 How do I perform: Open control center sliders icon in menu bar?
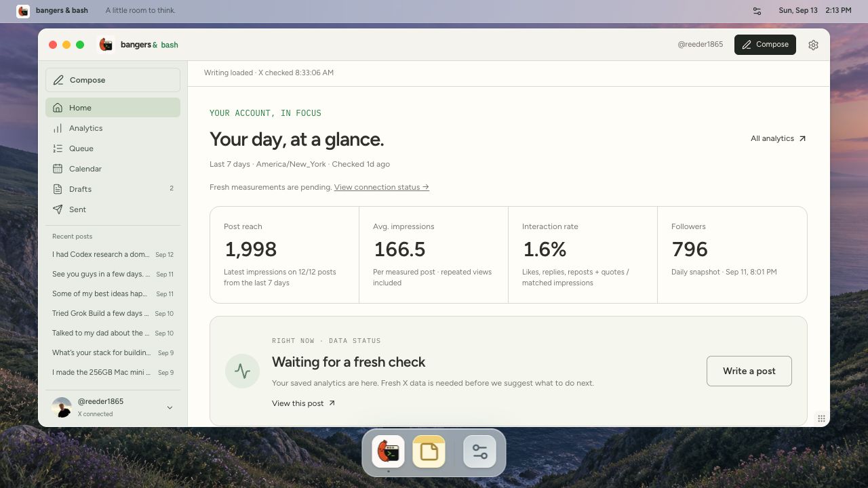[x=757, y=11]
